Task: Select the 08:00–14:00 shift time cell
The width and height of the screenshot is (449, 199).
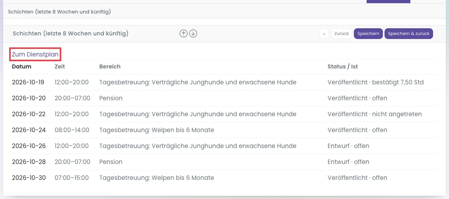Action: pos(72,130)
